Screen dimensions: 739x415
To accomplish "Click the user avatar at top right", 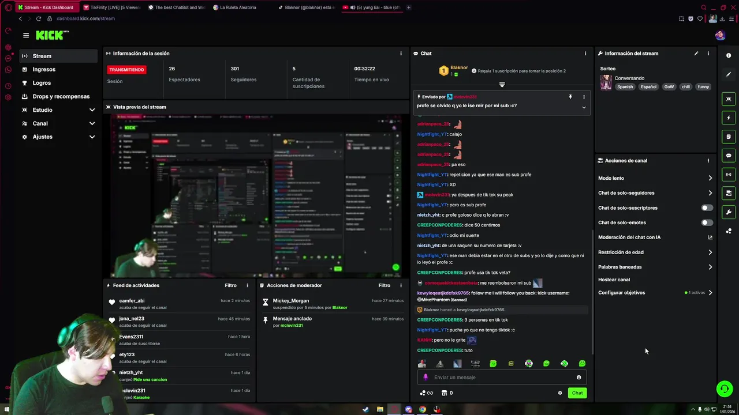I will tap(720, 35).
